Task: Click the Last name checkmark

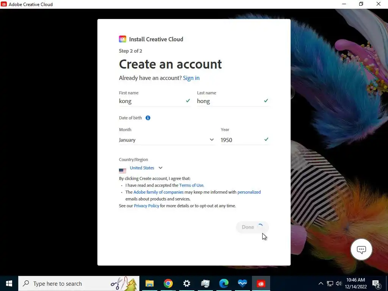Action: (x=266, y=100)
